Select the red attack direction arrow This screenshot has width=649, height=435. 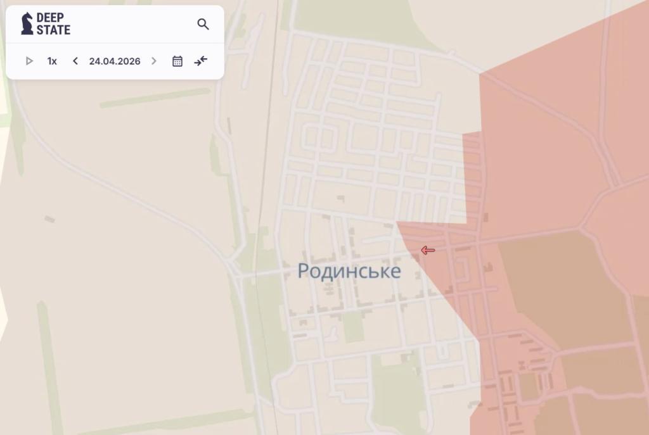(428, 250)
